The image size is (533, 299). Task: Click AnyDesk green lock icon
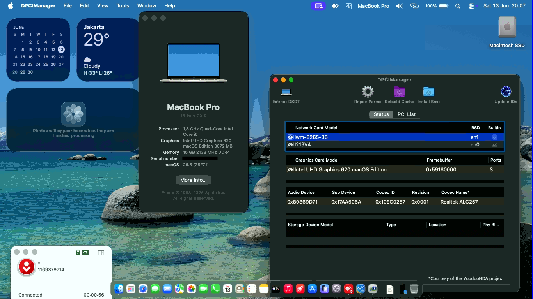coord(78,253)
